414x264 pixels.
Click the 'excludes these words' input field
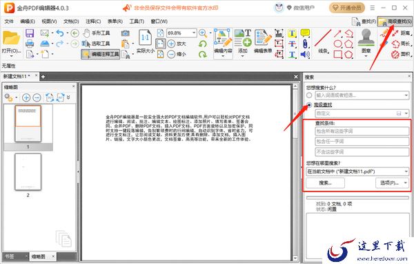[x=362, y=151]
